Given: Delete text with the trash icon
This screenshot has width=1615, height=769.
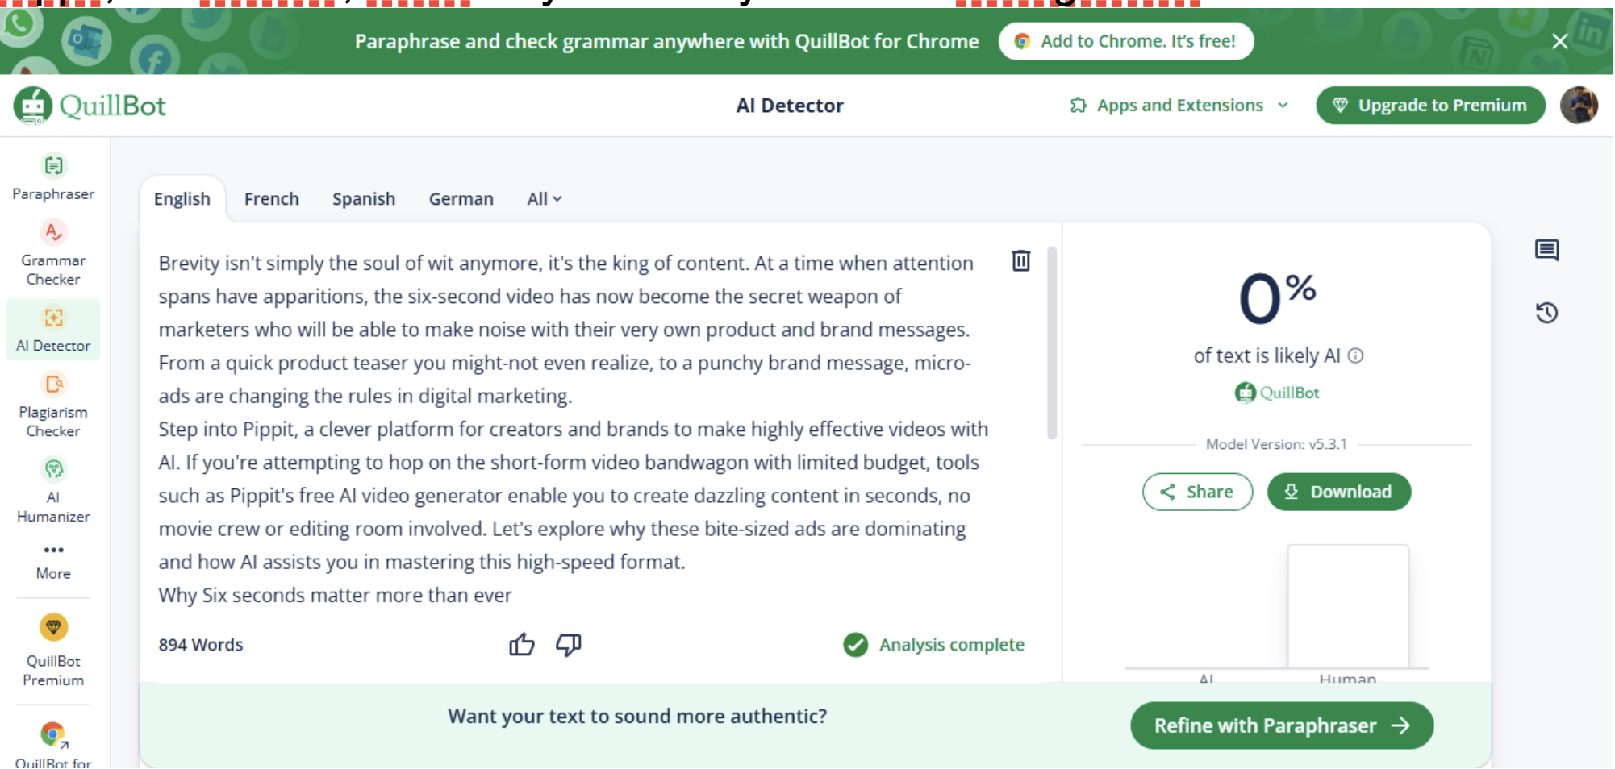Looking at the screenshot, I should (x=1020, y=260).
